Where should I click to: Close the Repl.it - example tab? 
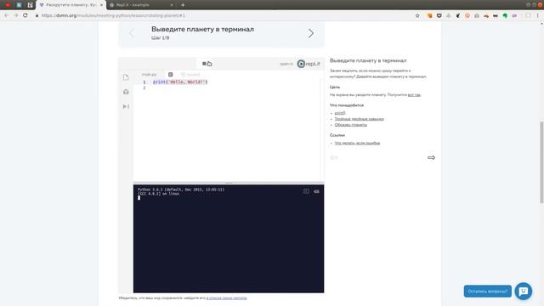[x=172, y=5]
